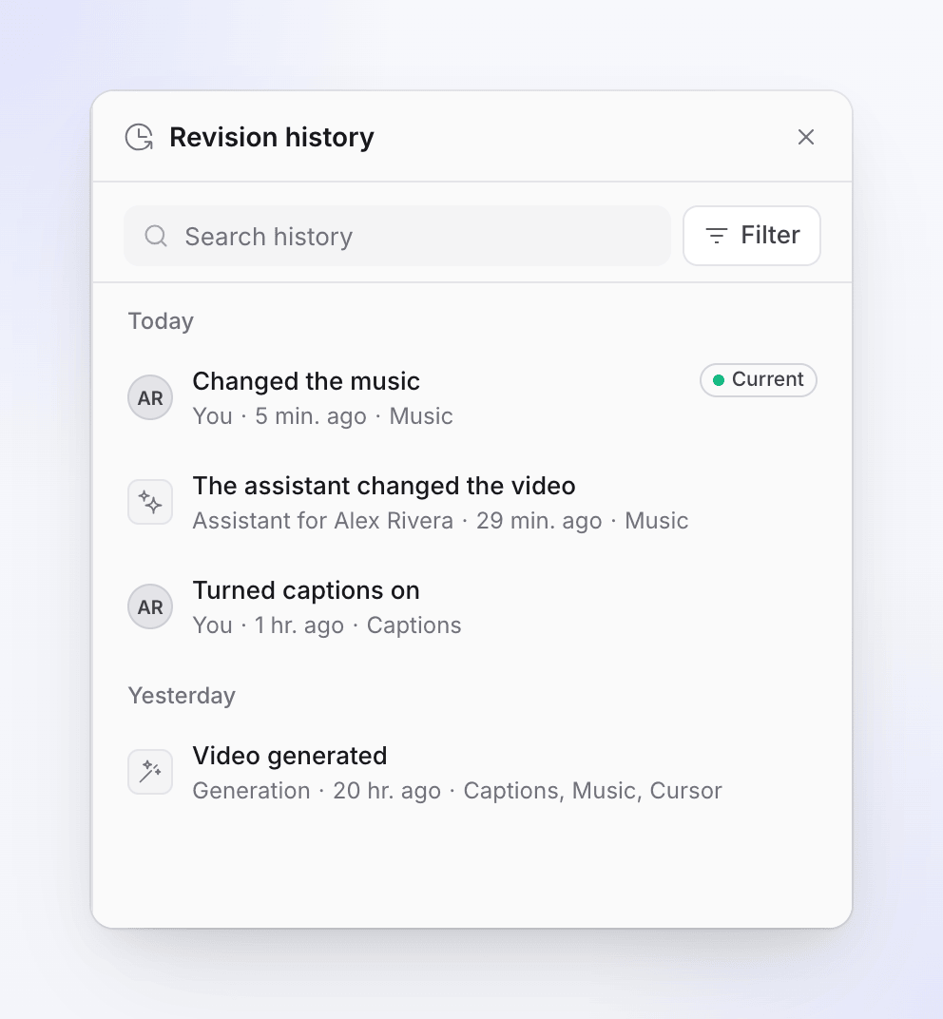Click AR avatar beside Turned captions on
943x1019 pixels.
(150, 606)
